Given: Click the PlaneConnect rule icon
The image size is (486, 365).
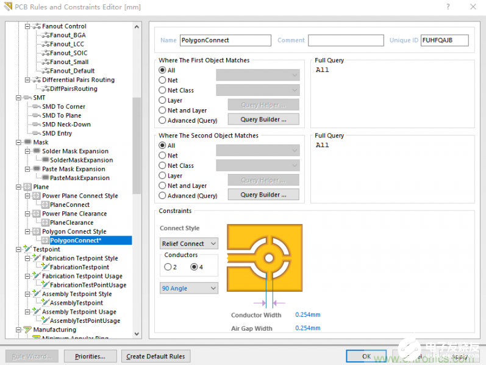Looking at the screenshot, I should pos(46,205).
